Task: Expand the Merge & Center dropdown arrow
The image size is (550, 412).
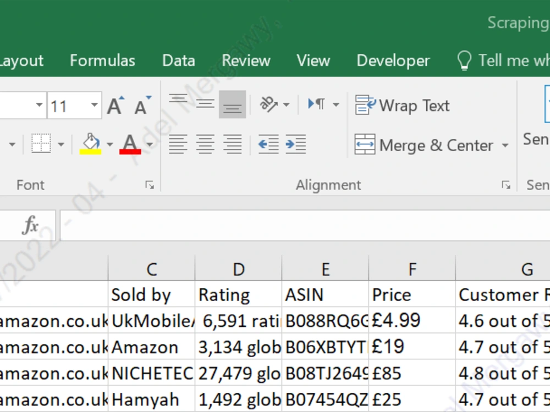Action: click(506, 145)
